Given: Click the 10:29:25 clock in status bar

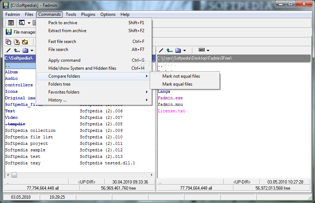Looking at the screenshot, I should pyautogui.click(x=57, y=197).
